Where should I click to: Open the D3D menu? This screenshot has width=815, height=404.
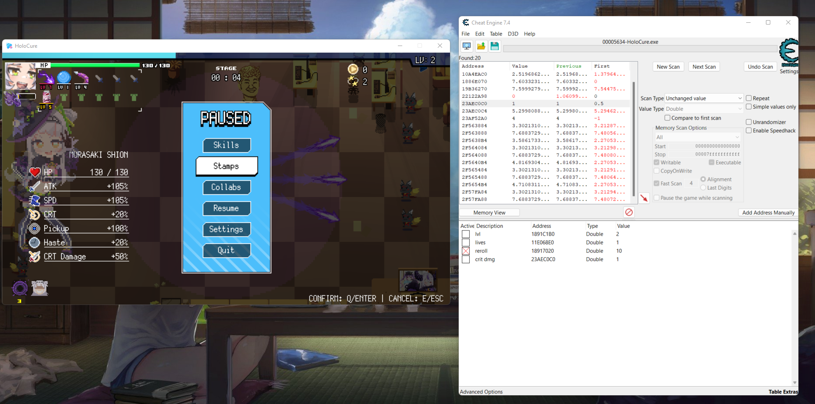pyautogui.click(x=513, y=34)
